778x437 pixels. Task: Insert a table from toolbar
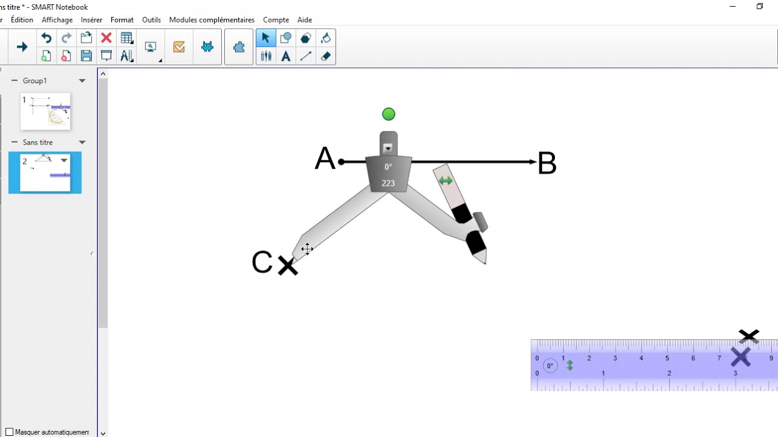pos(126,38)
